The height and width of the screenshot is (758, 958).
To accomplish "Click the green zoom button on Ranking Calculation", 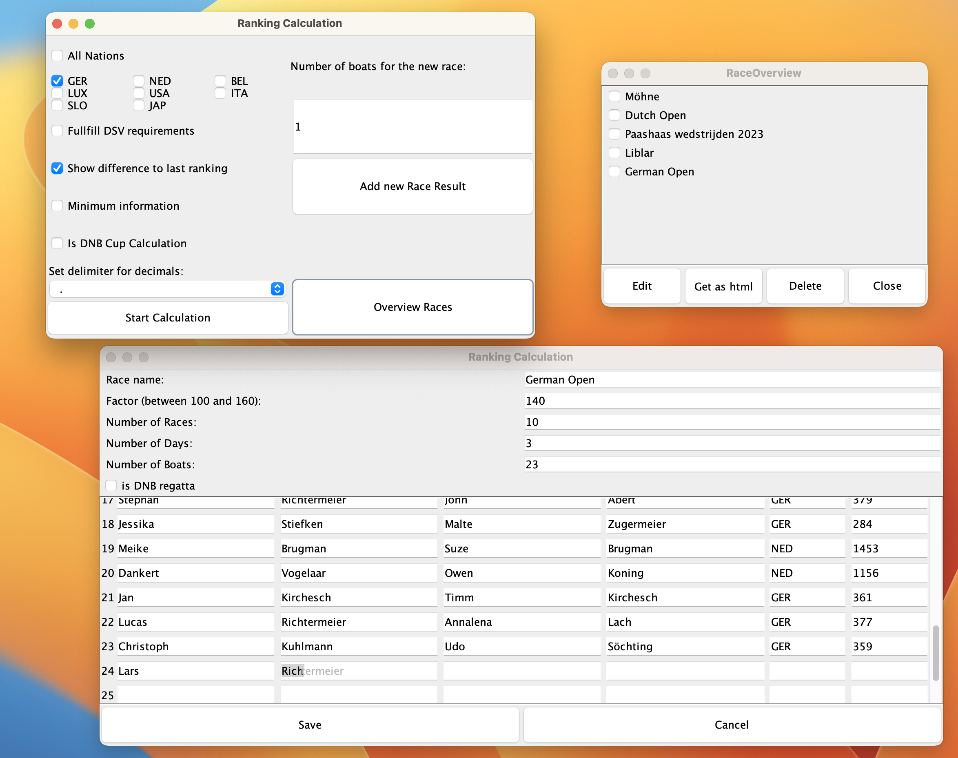I will (x=90, y=24).
